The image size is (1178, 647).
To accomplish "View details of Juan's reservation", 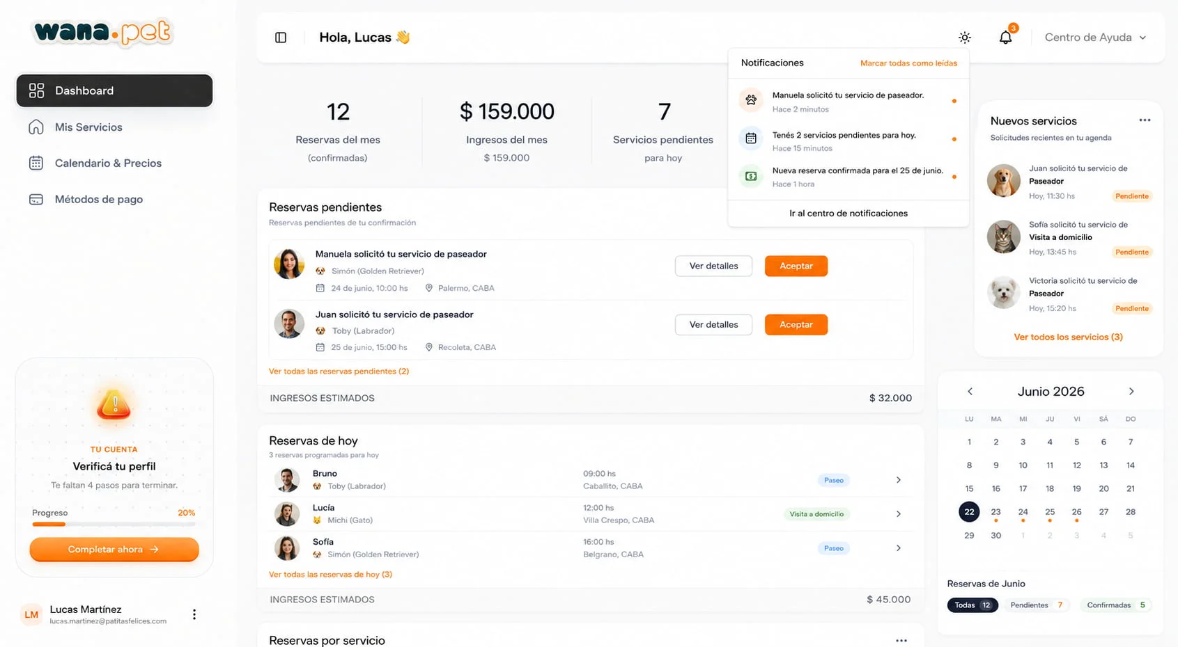I will click(x=713, y=324).
